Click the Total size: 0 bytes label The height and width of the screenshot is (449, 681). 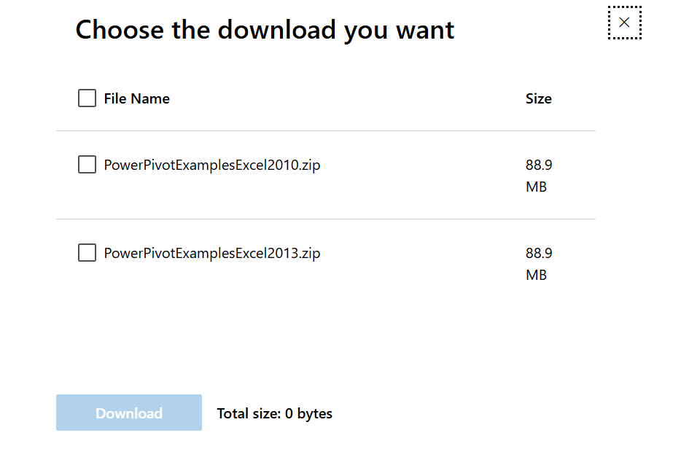click(274, 413)
